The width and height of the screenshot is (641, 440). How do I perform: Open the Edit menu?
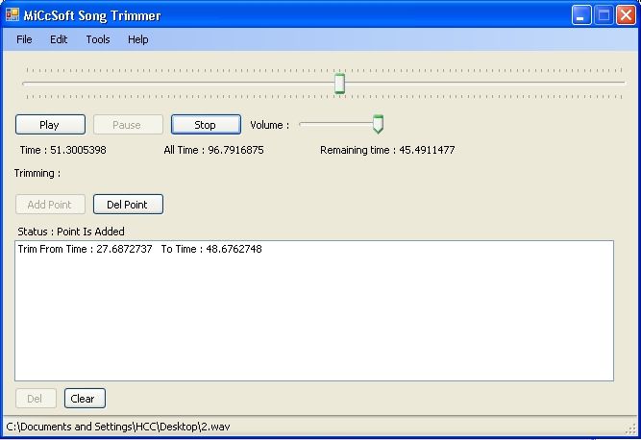[59, 39]
